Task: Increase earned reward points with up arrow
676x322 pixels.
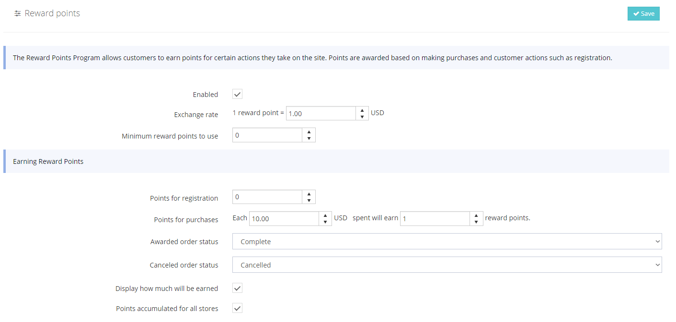Action: tap(476, 215)
